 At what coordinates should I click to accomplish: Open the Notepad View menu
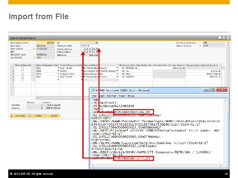(x=122, y=96)
